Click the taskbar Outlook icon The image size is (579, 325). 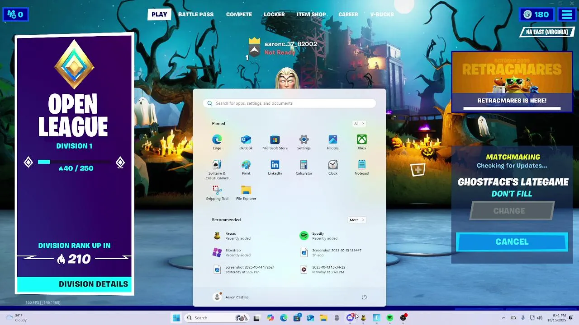(310, 318)
